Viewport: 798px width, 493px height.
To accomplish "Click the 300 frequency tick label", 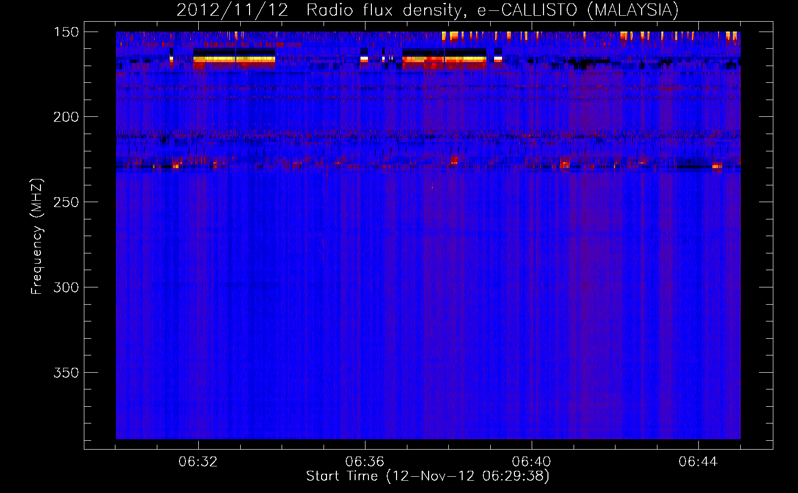I will [x=66, y=287].
